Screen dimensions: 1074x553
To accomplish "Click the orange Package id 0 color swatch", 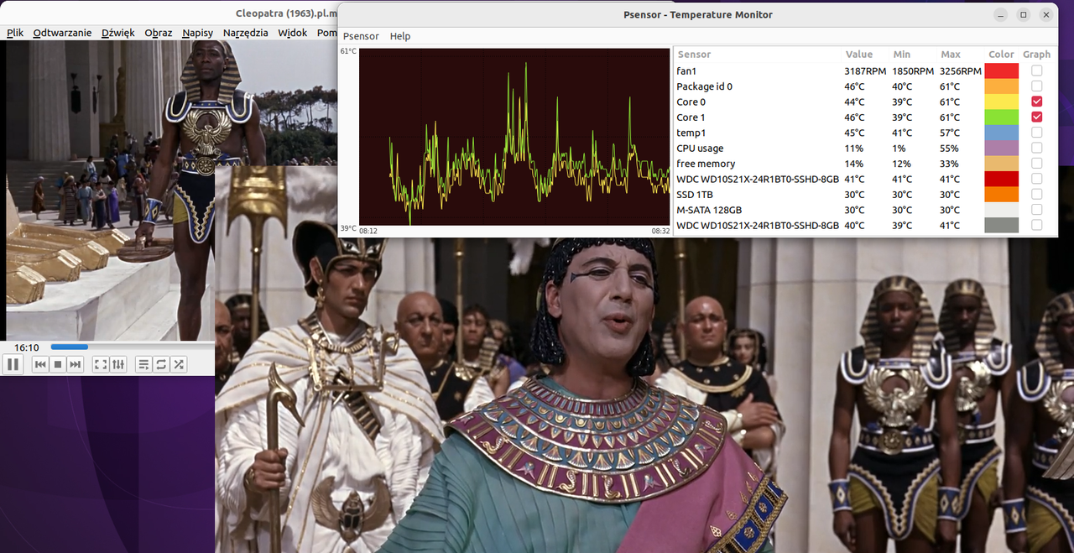I will coord(1001,86).
